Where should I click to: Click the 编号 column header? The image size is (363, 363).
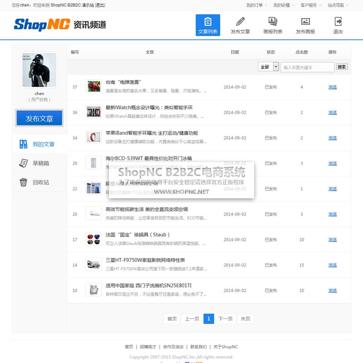[74, 52]
